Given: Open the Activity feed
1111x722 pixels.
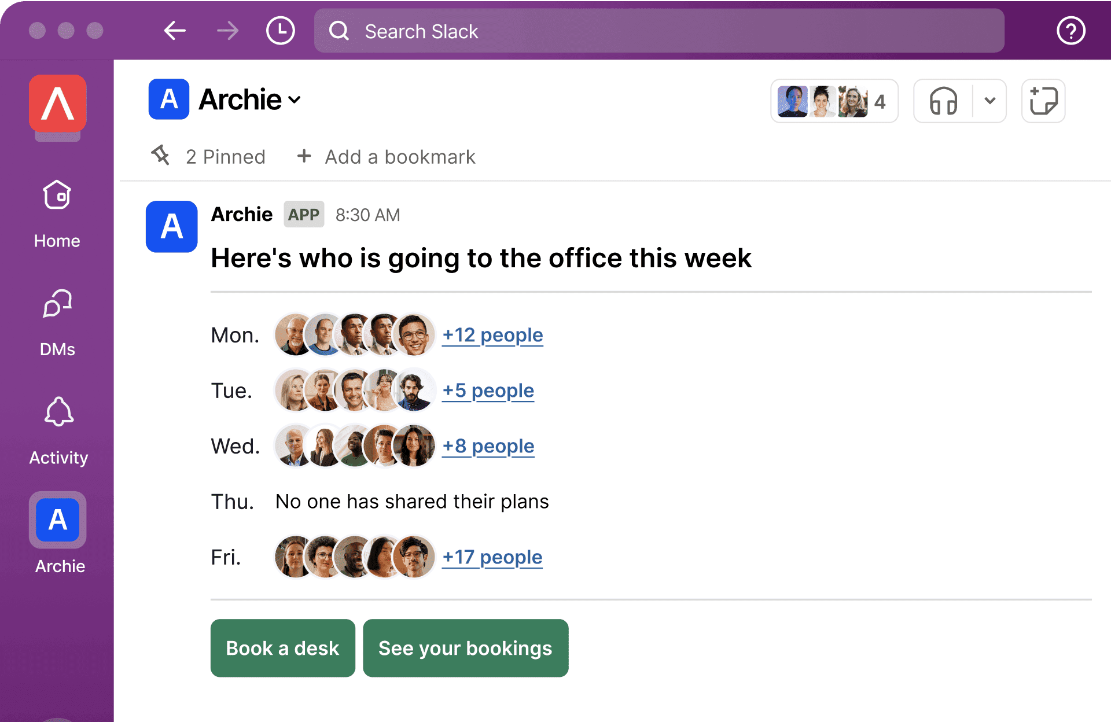Looking at the screenshot, I should [x=57, y=419].
